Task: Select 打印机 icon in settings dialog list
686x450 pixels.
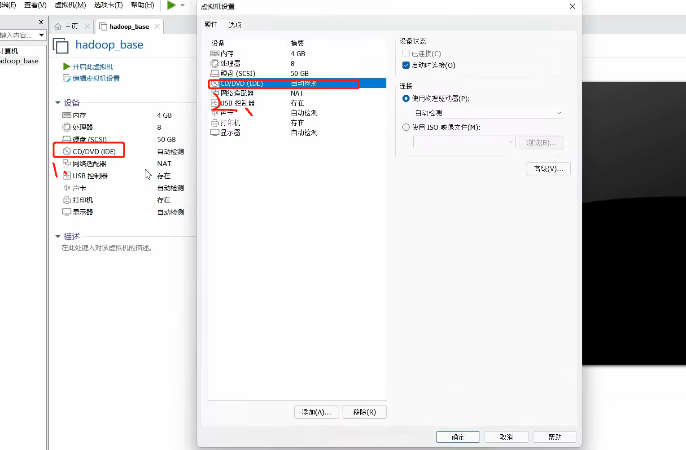Action: (x=215, y=123)
